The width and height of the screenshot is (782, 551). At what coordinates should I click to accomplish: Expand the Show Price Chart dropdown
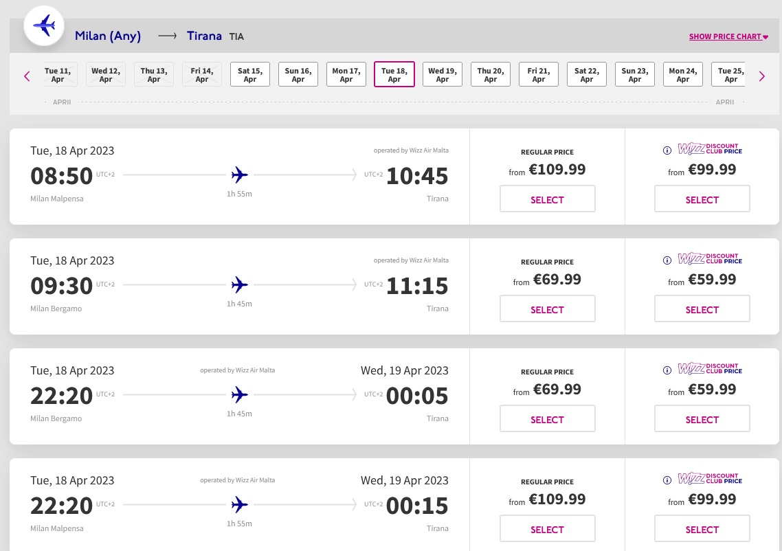click(x=728, y=36)
